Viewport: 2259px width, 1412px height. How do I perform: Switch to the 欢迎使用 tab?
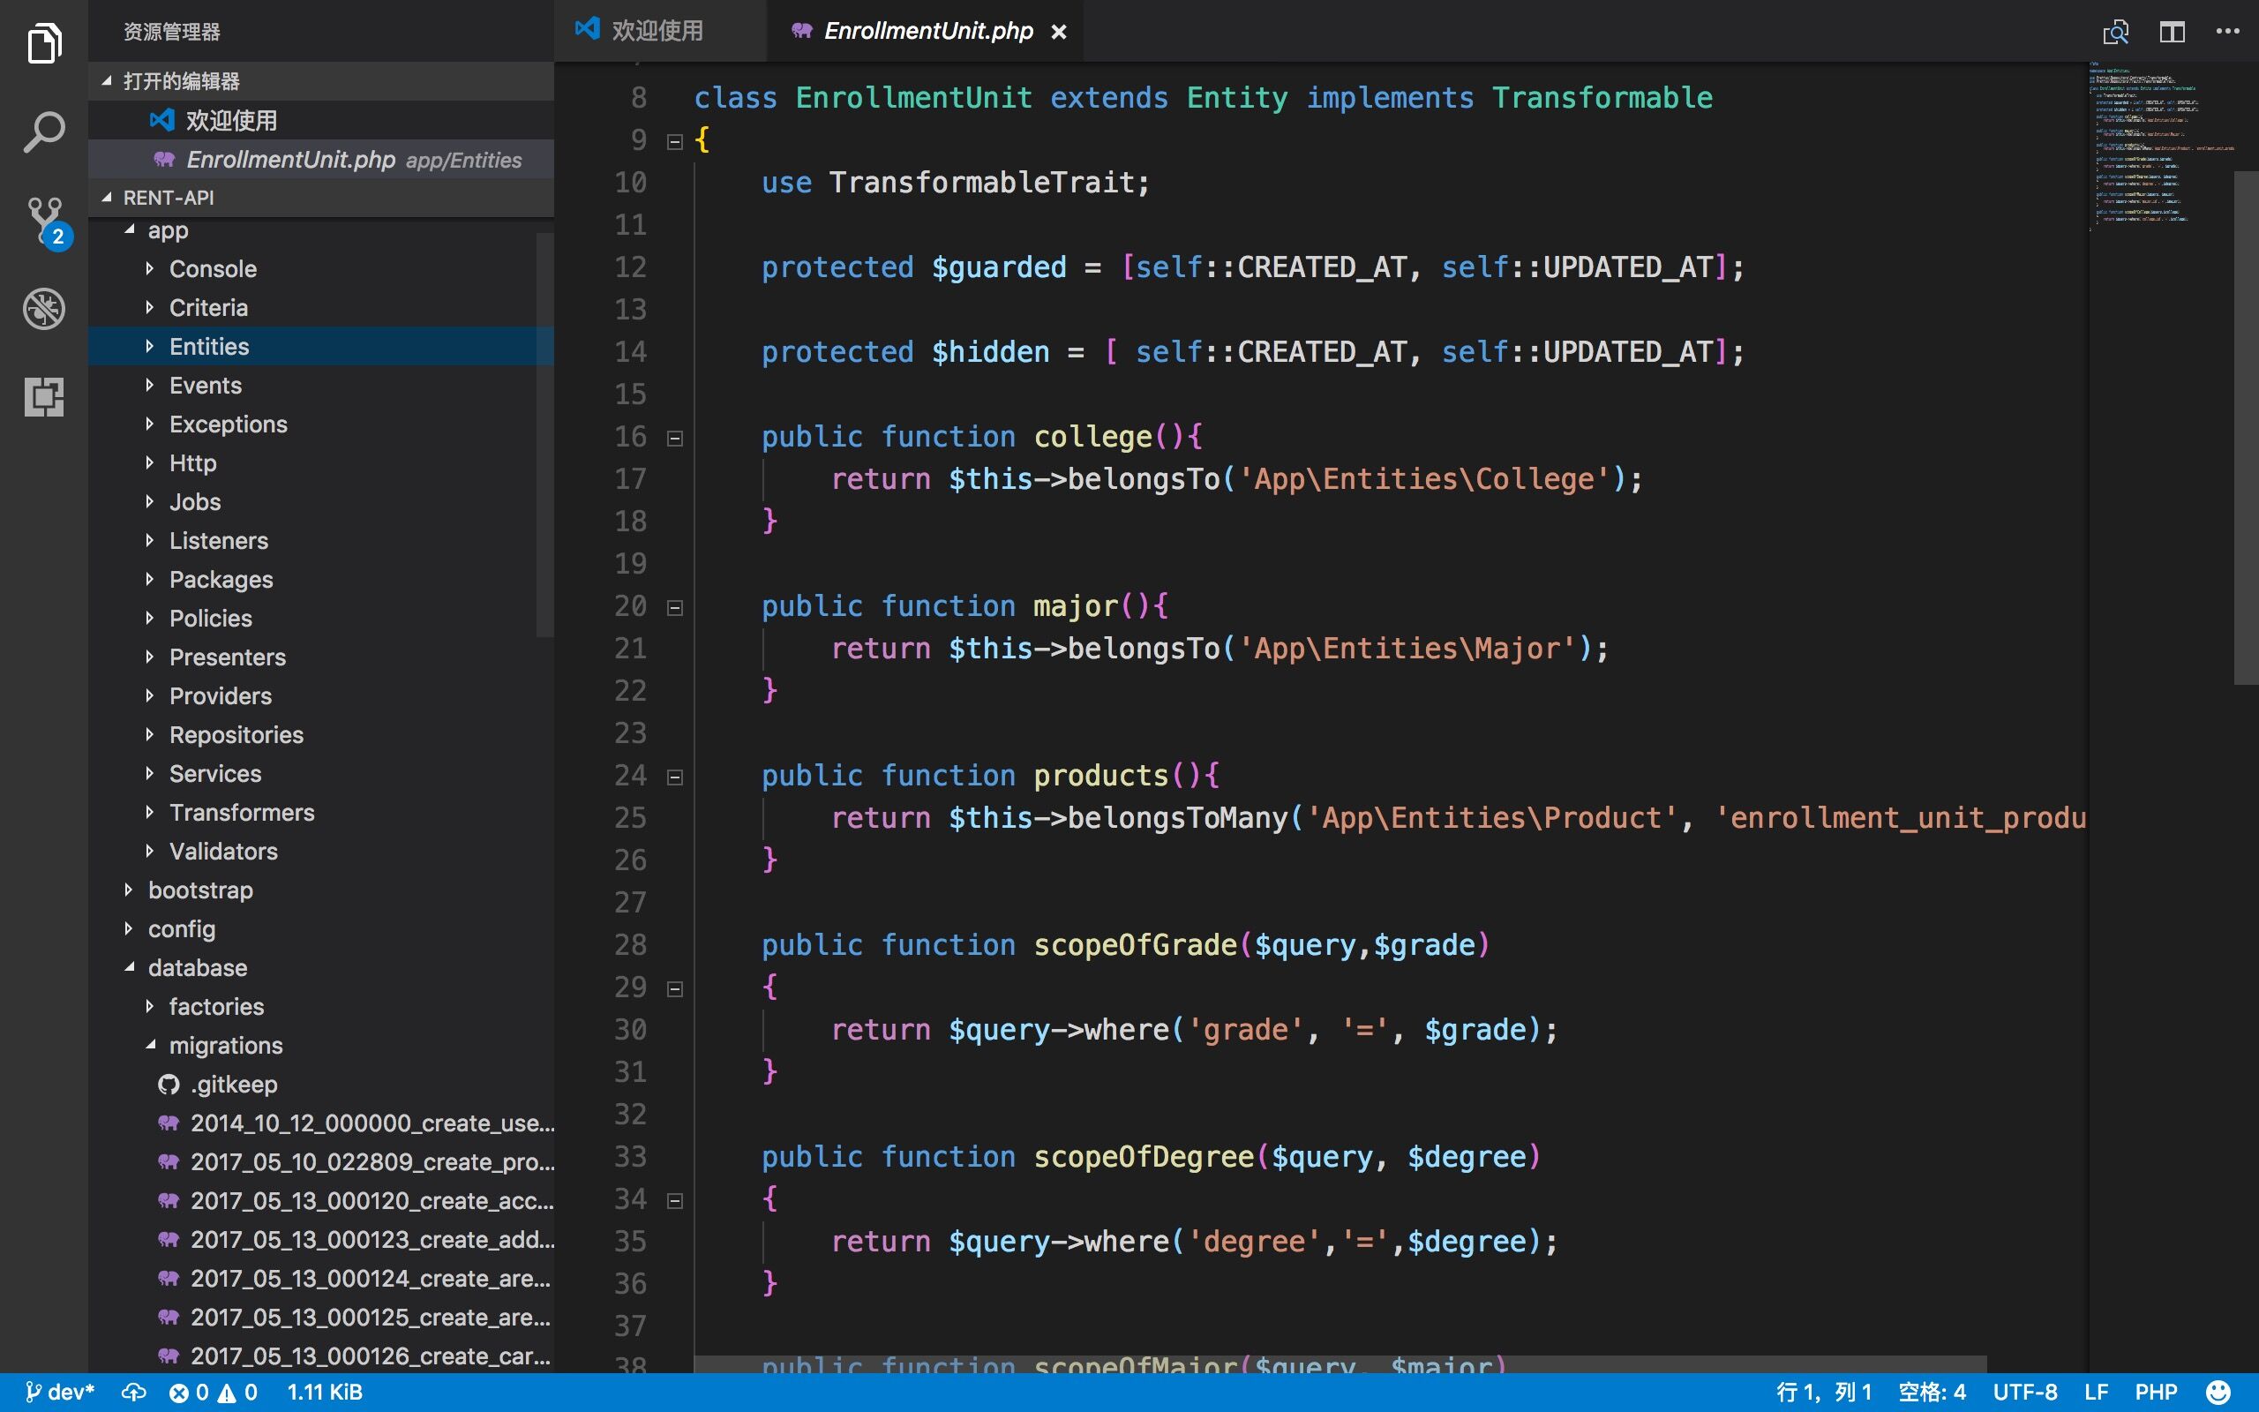point(657,31)
